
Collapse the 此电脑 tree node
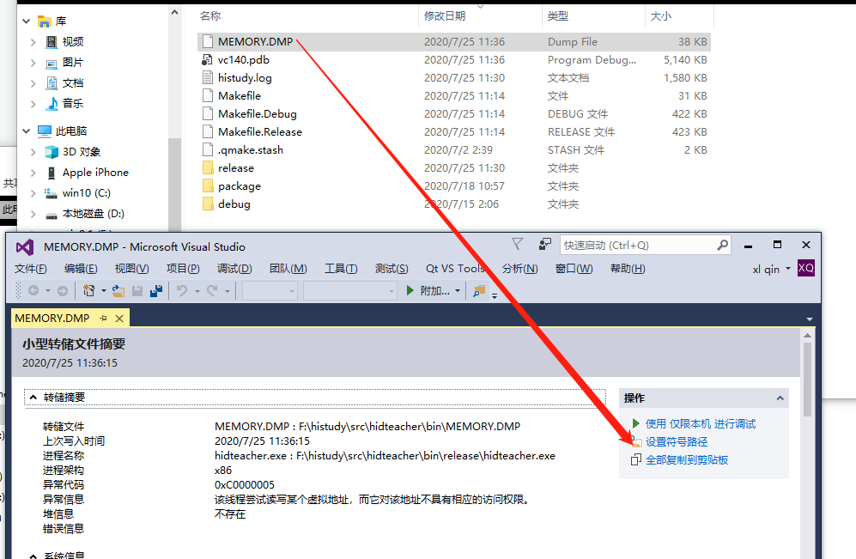27,131
